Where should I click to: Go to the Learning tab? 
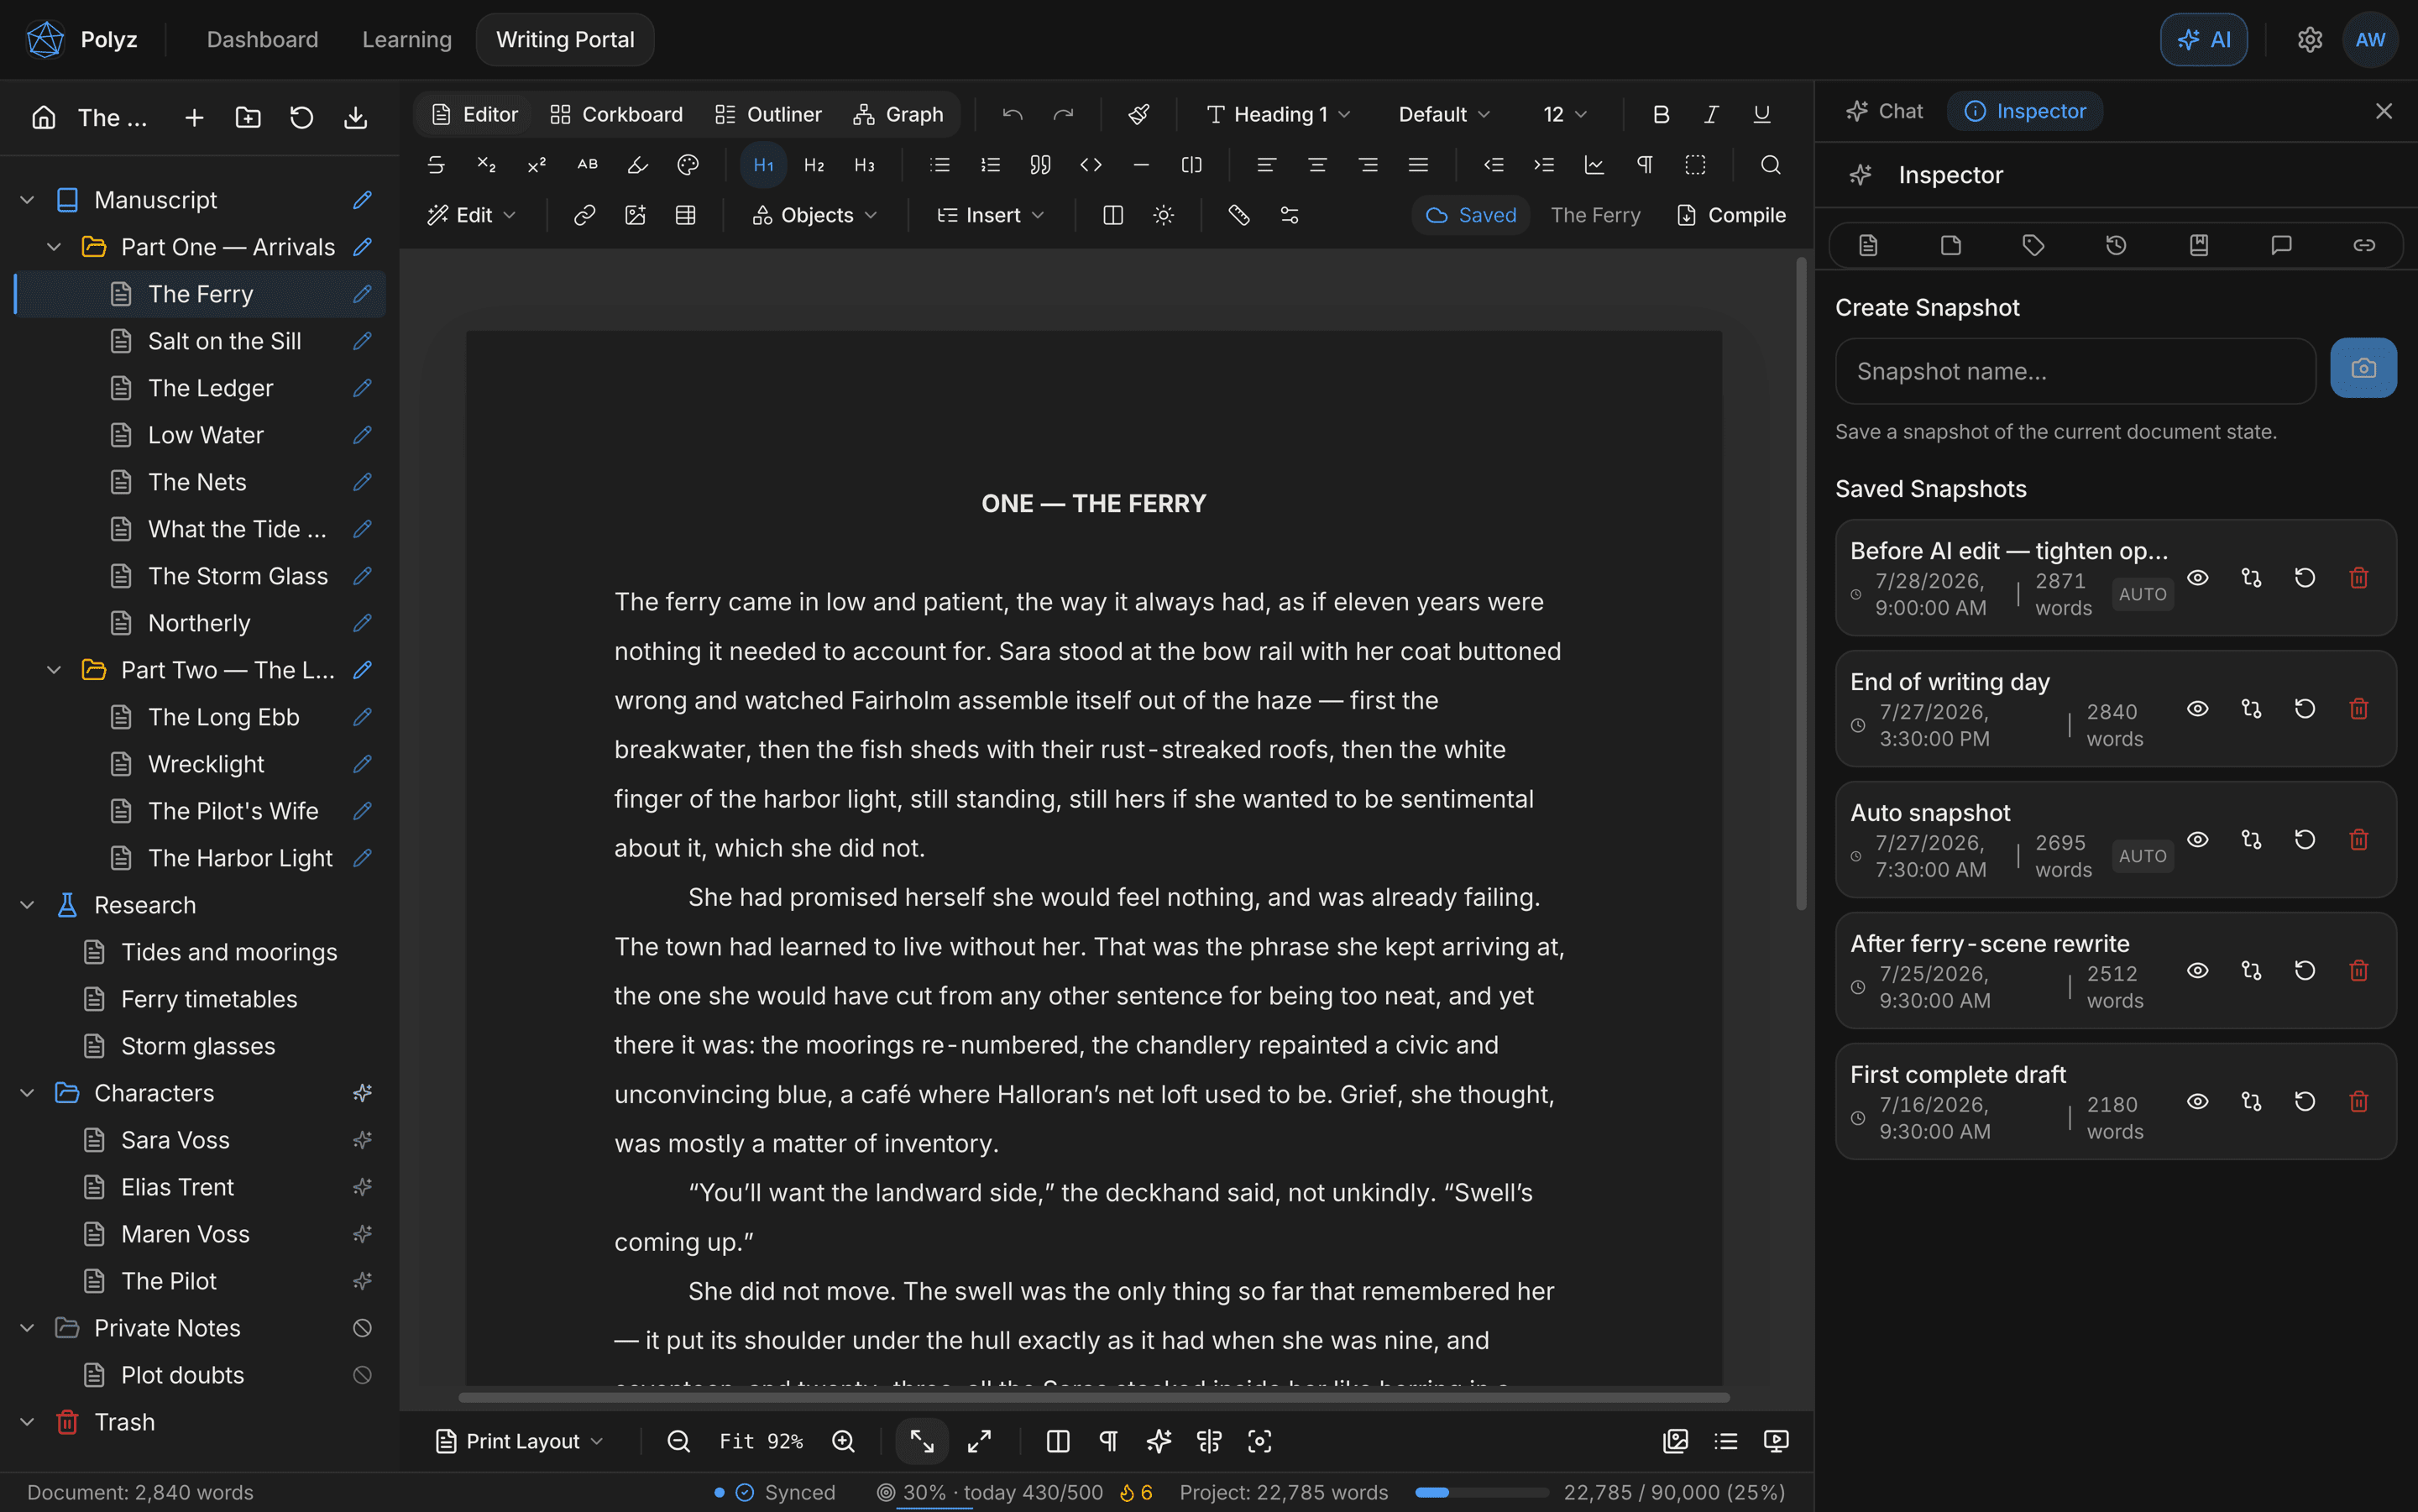(x=407, y=39)
